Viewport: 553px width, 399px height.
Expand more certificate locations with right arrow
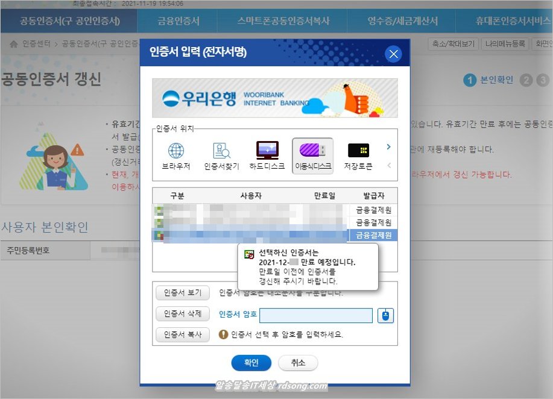pyautogui.click(x=388, y=146)
